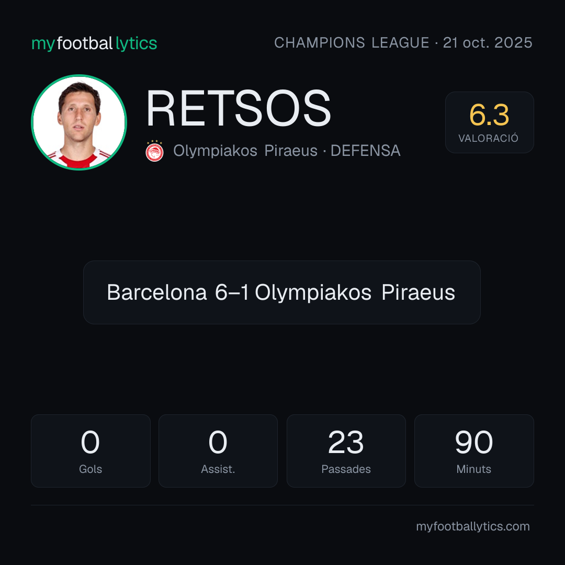Click the Gols label text
Viewport: 565px width, 565px height.
click(91, 469)
